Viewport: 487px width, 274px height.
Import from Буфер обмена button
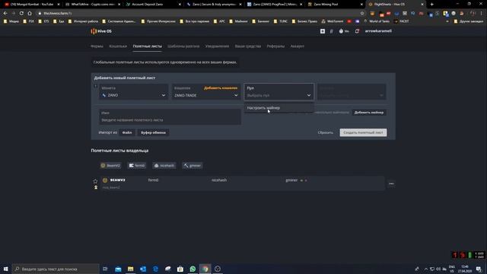coord(153,132)
